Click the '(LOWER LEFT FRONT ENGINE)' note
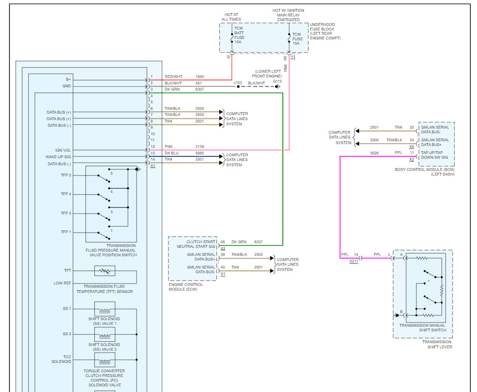 pyautogui.click(x=267, y=74)
